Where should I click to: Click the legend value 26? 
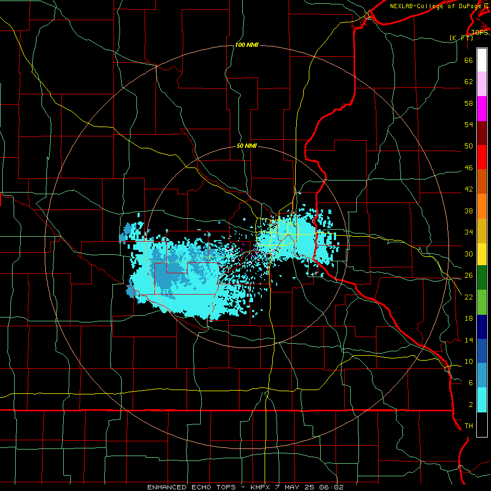tap(469, 276)
